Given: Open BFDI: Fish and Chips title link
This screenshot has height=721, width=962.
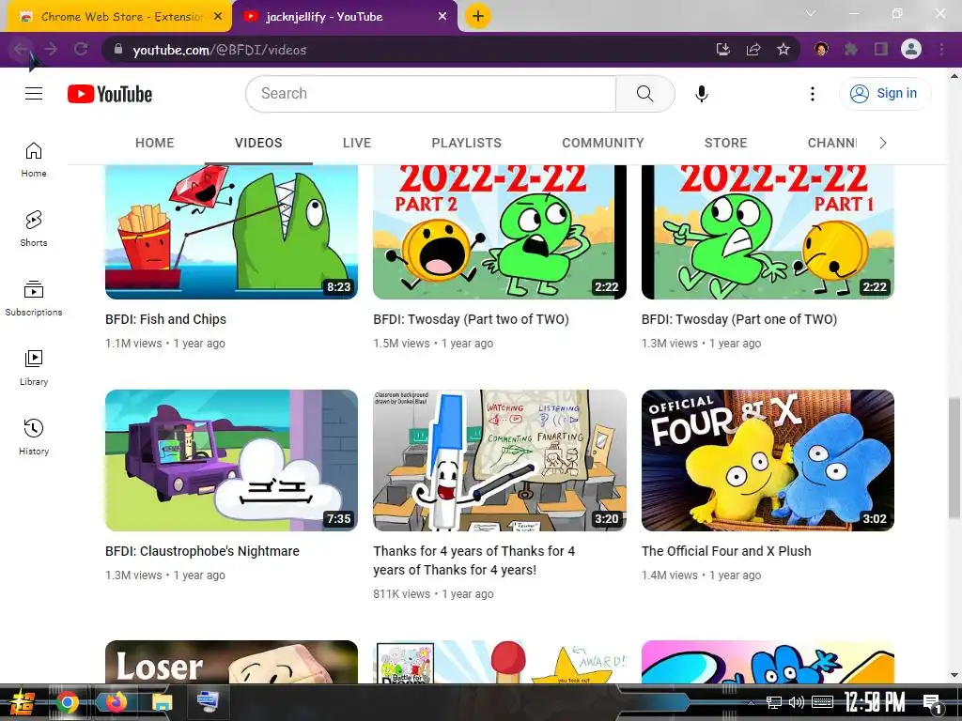Looking at the screenshot, I should click(x=165, y=319).
